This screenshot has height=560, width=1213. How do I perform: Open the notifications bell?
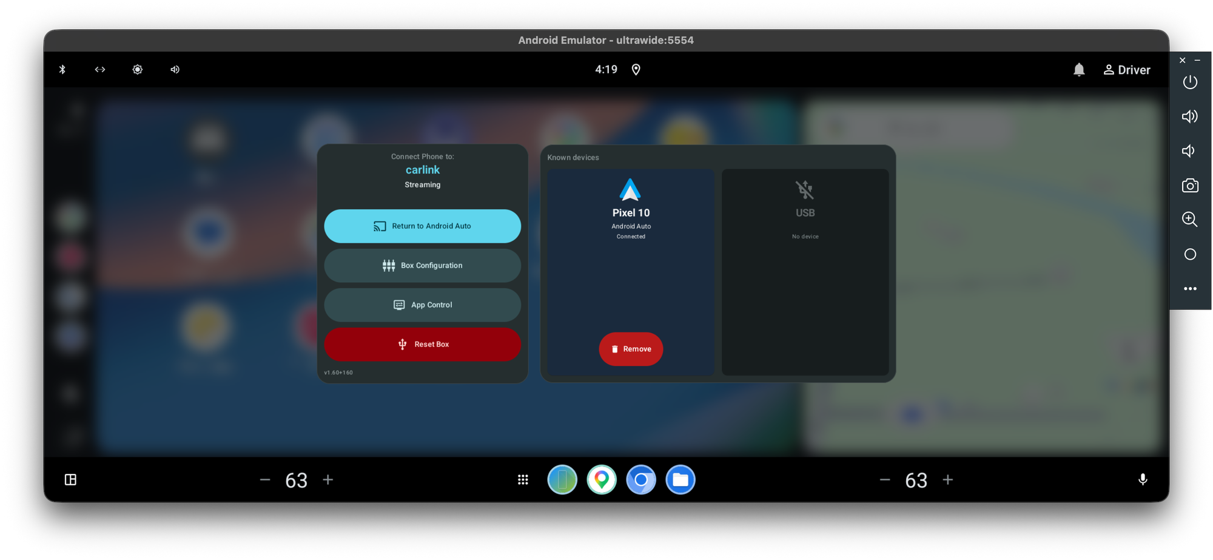1079,69
